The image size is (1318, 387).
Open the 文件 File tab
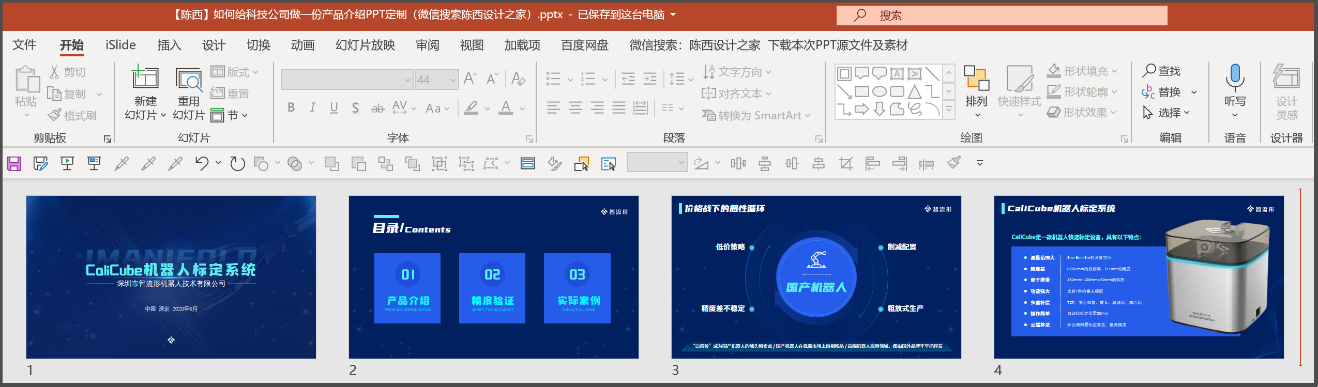pos(24,45)
